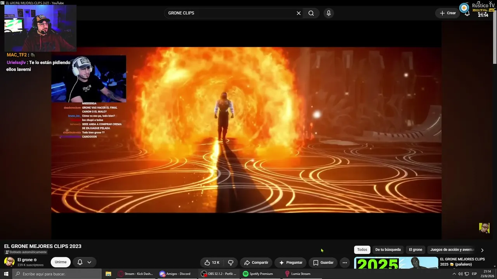Screen dimensions: 497x279
Task: Open Spotify Premium from the taskbar
Action: [x=260, y=274]
